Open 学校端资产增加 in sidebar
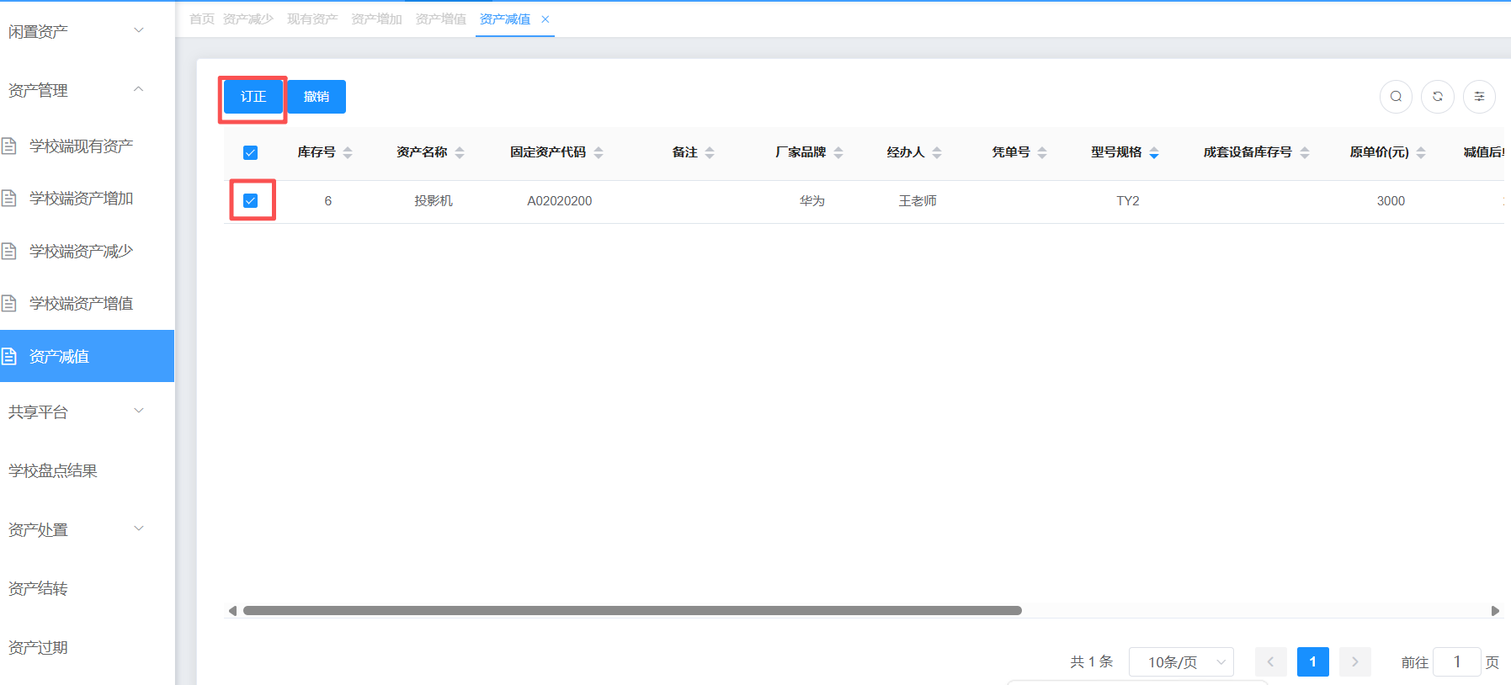1511x685 pixels. (x=81, y=199)
